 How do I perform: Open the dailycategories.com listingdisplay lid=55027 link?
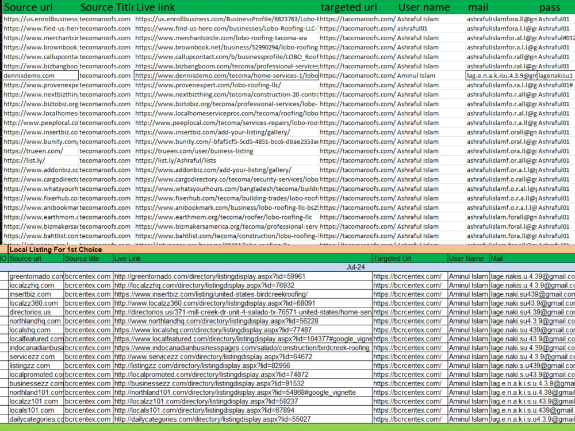click(x=212, y=420)
